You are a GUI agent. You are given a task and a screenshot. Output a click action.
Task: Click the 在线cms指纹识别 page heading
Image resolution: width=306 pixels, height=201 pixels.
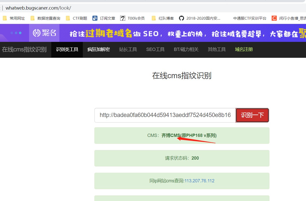(x=182, y=75)
